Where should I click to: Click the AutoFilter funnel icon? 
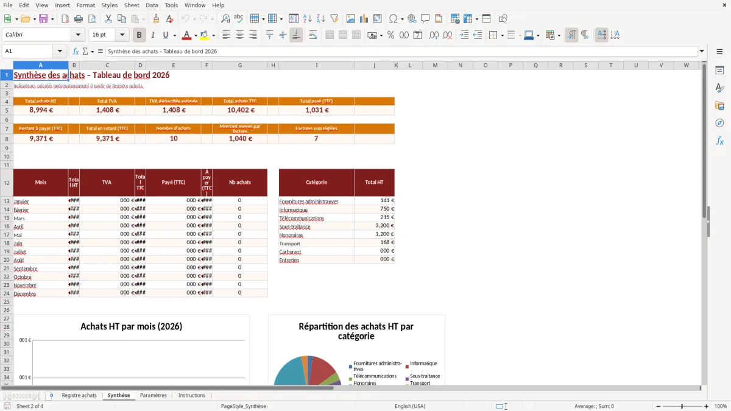(334, 19)
